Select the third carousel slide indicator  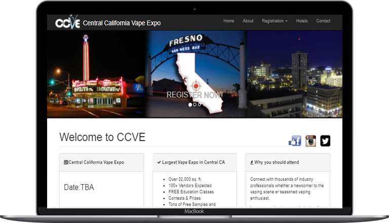tap(199, 104)
